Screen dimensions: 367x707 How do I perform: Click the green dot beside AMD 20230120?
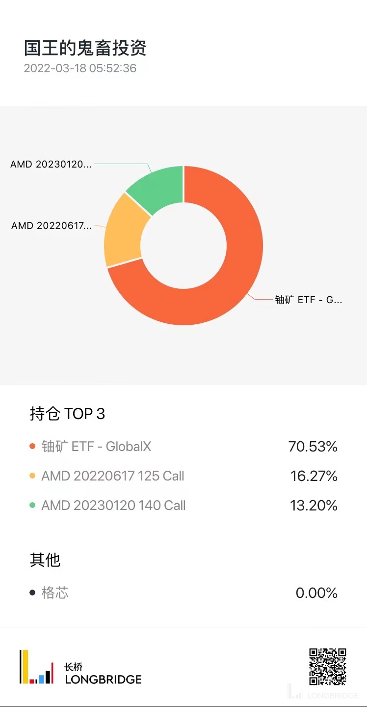click(x=32, y=506)
